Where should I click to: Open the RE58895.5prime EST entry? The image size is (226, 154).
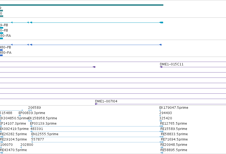coord(174,150)
